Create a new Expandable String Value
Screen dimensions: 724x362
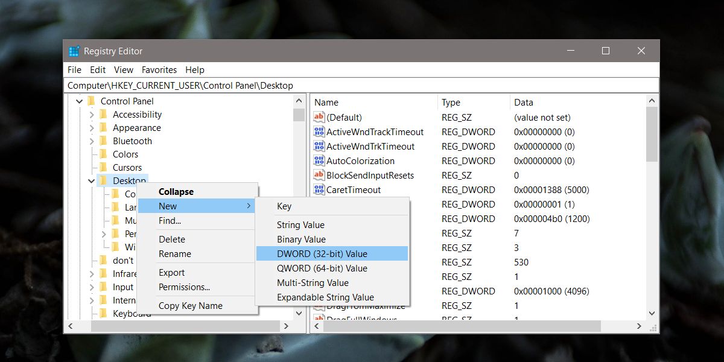click(x=332, y=297)
